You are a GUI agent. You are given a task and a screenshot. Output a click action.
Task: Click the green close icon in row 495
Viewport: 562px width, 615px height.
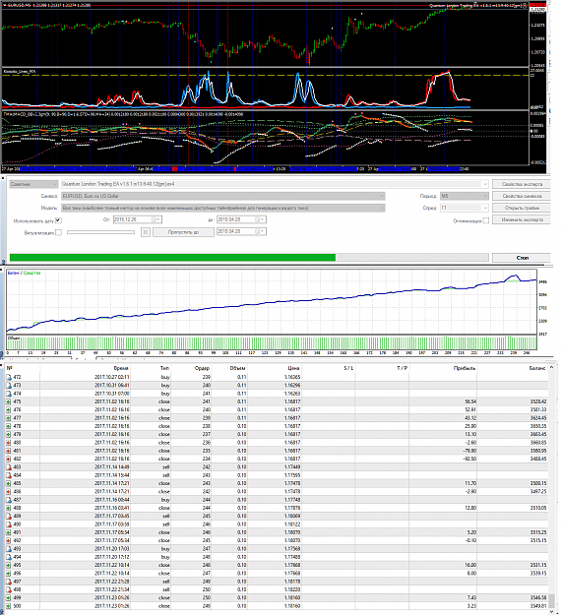coord(9,565)
